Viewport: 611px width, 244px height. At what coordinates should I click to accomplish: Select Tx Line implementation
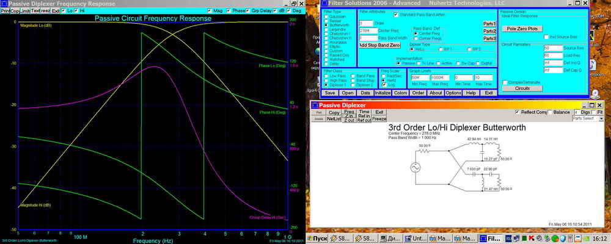tap(419, 63)
